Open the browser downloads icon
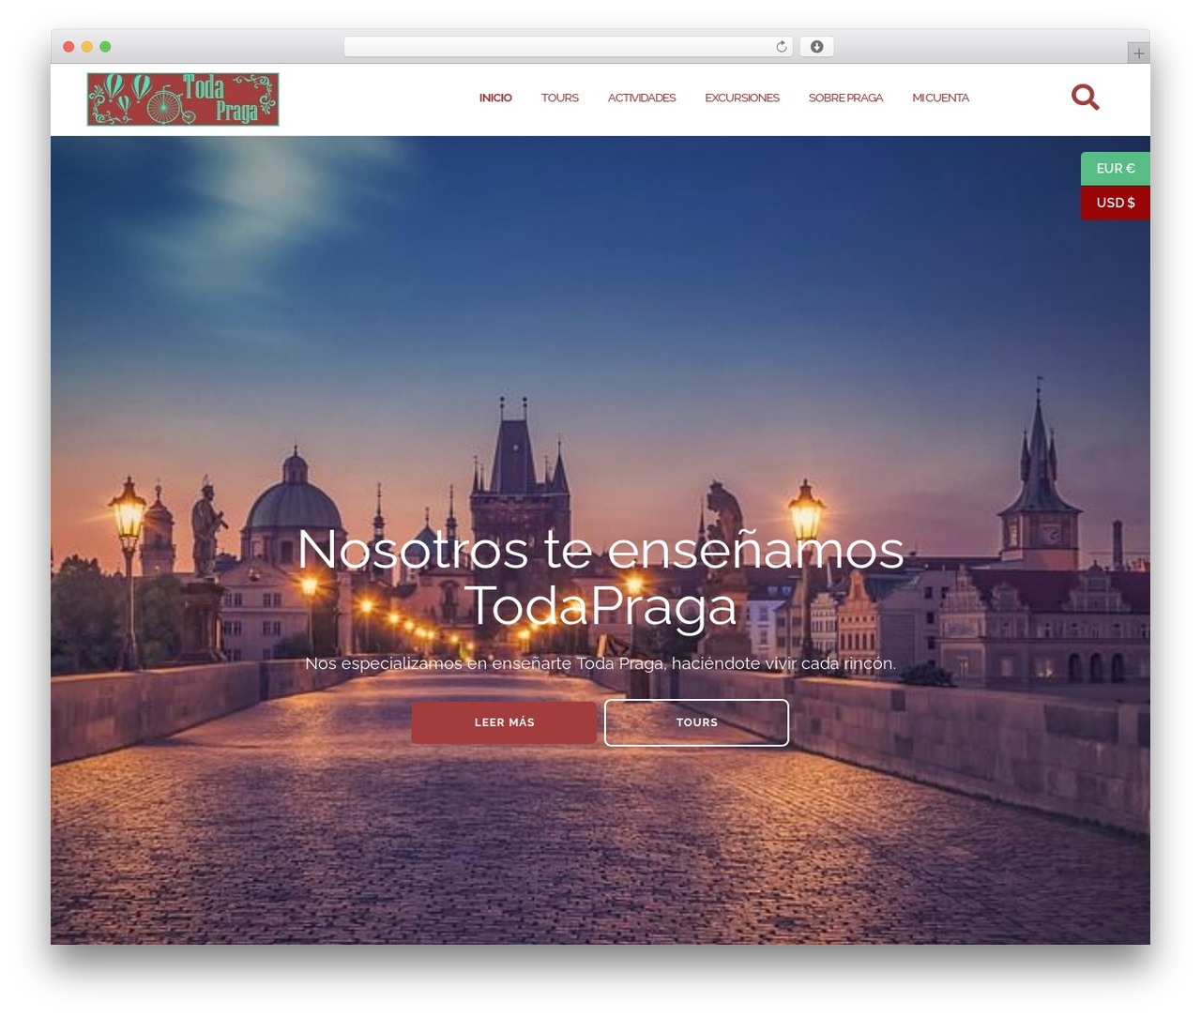 tap(816, 47)
